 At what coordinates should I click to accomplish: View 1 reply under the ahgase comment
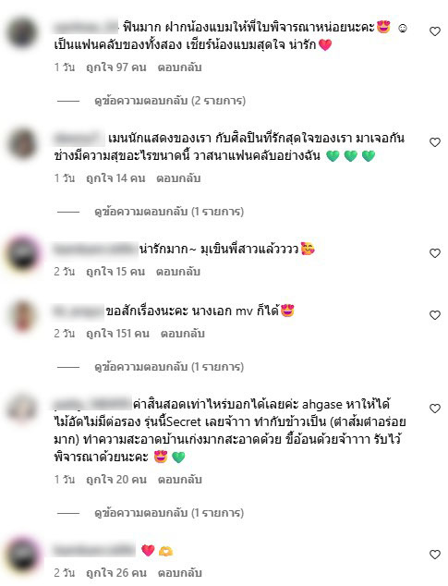point(169,512)
